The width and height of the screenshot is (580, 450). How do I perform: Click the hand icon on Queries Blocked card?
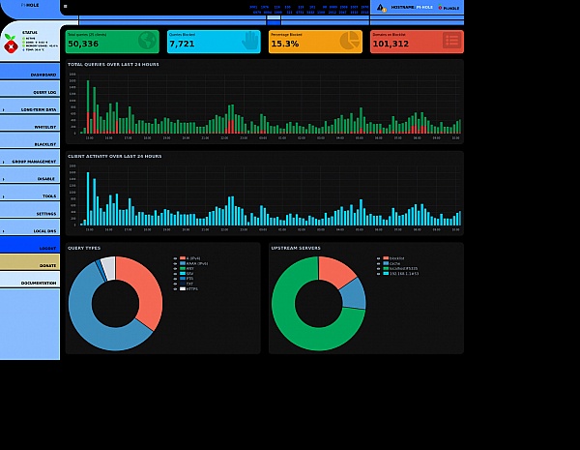click(249, 41)
